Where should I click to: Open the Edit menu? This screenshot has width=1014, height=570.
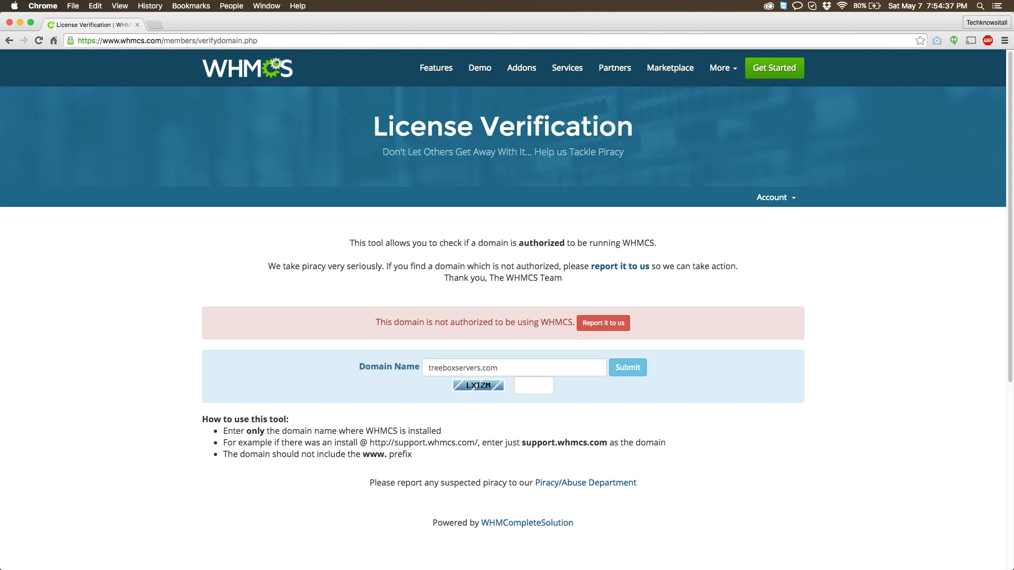(95, 6)
